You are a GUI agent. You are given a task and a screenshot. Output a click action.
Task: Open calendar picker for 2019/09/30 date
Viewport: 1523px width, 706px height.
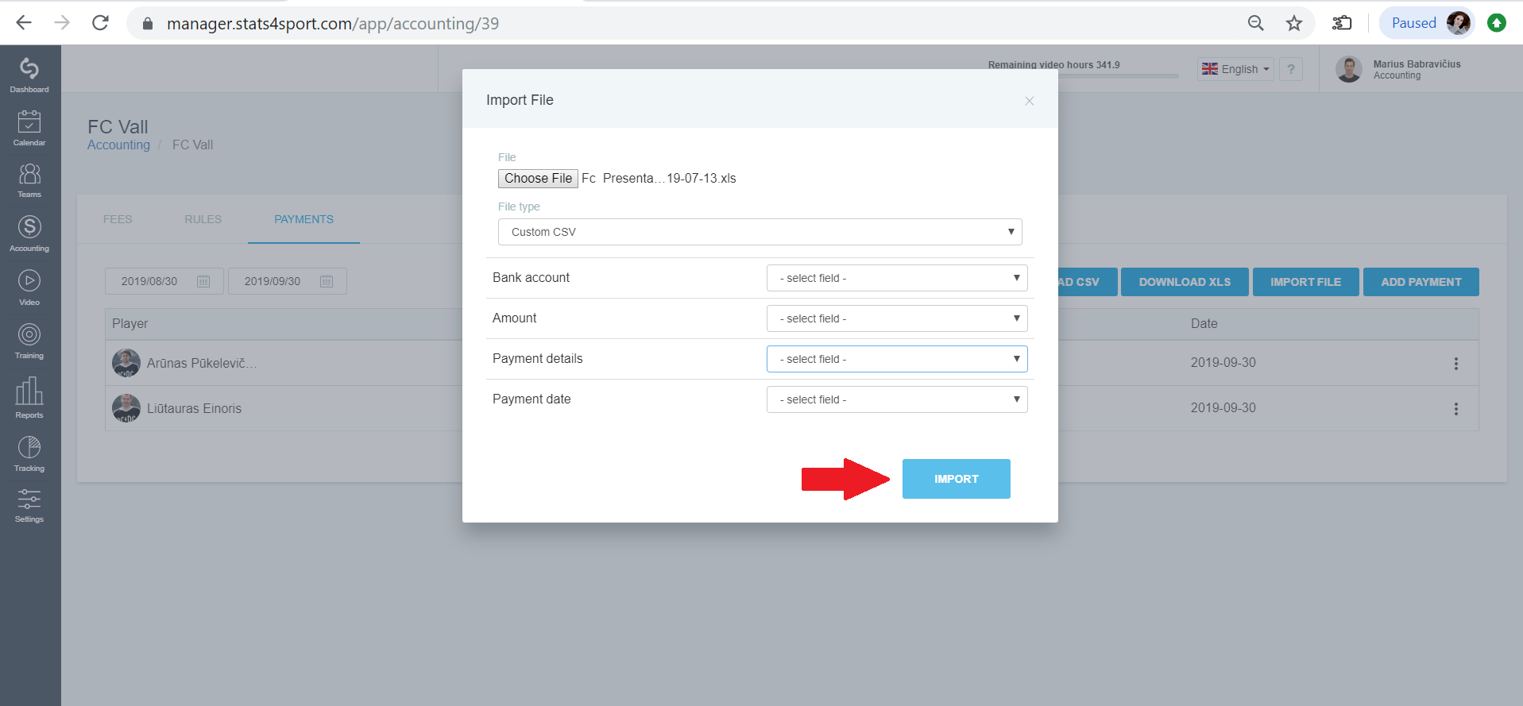pos(327,281)
